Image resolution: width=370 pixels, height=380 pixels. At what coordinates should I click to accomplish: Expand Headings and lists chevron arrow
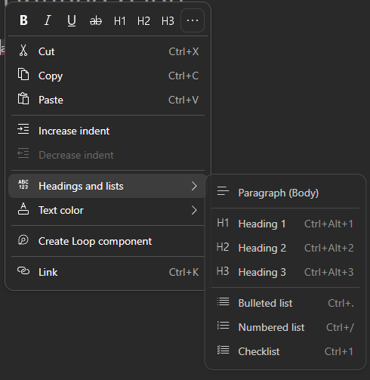pos(194,186)
